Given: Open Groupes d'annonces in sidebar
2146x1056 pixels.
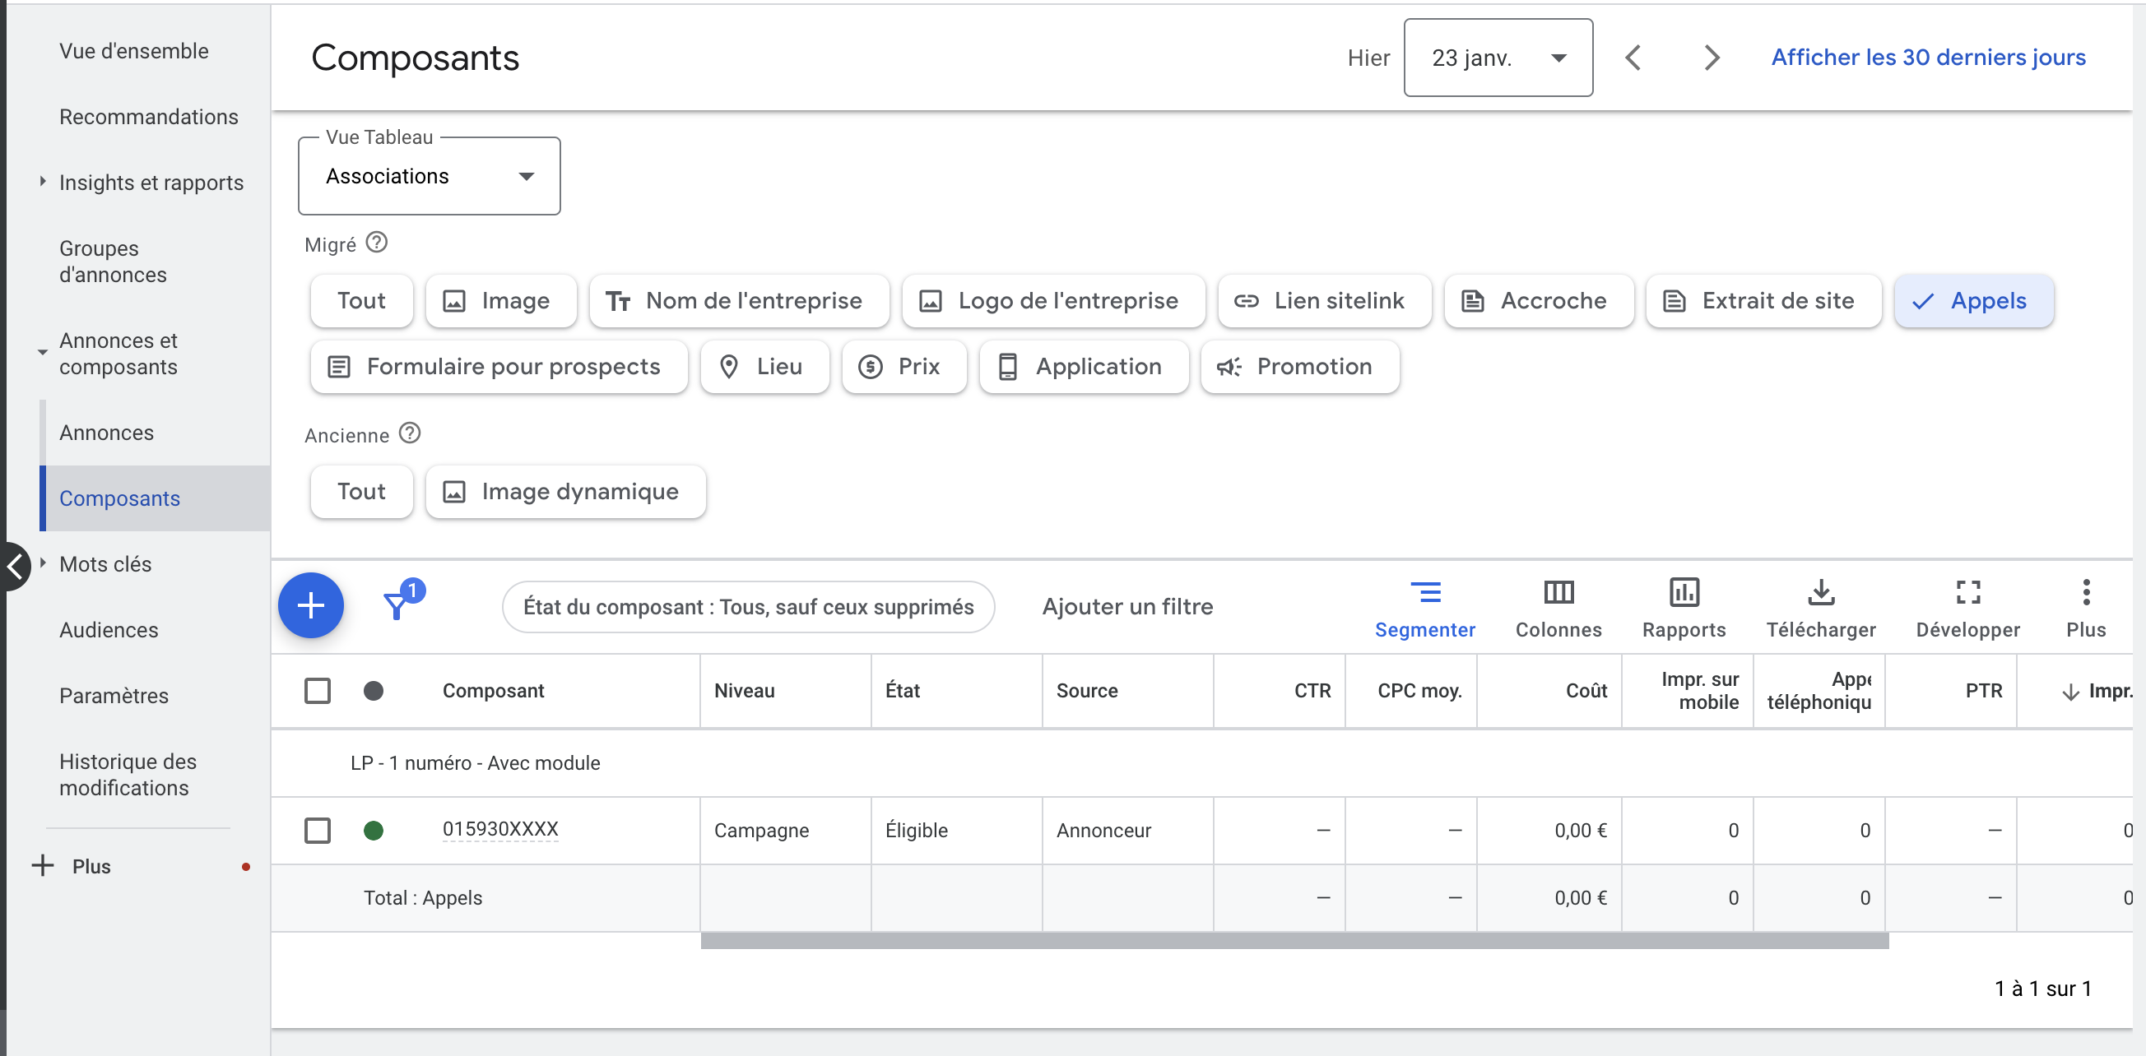Looking at the screenshot, I should (113, 262).
